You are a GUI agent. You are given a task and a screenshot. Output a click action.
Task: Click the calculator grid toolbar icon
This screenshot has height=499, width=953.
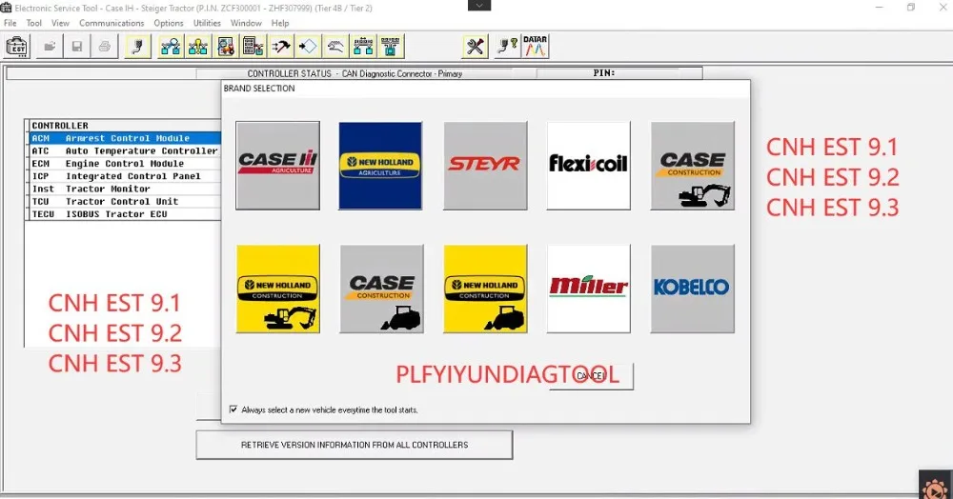(253, 47)
